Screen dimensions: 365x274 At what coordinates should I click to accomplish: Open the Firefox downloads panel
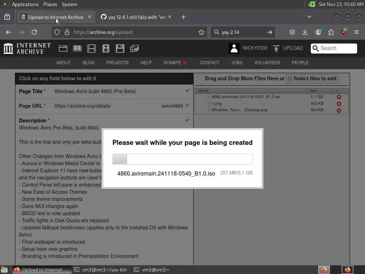click(x=305, y=32)
